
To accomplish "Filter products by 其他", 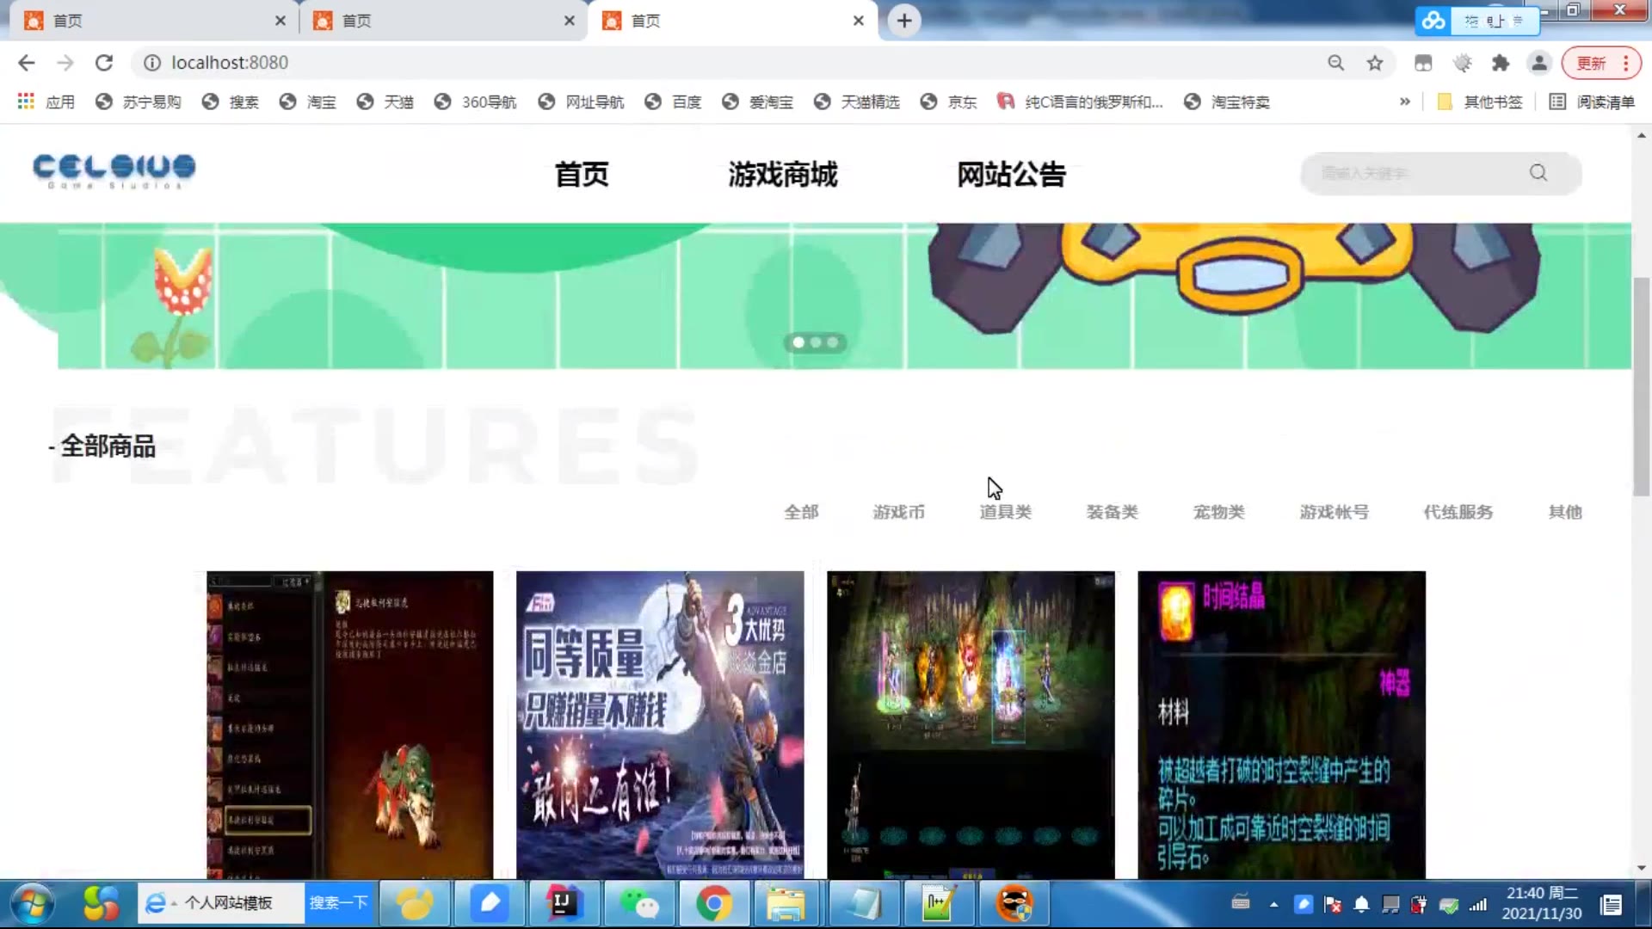I will coord(1565,512).
